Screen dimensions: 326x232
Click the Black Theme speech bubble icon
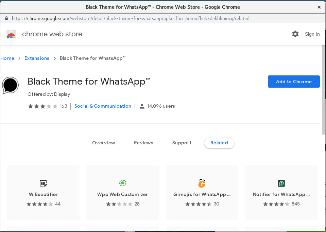10,85
